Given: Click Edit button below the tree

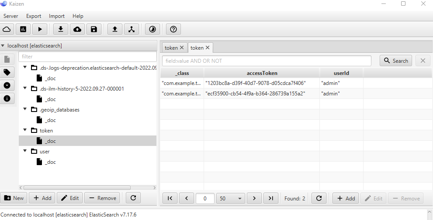Looking at the screenshot, I should tap(69, 198).
